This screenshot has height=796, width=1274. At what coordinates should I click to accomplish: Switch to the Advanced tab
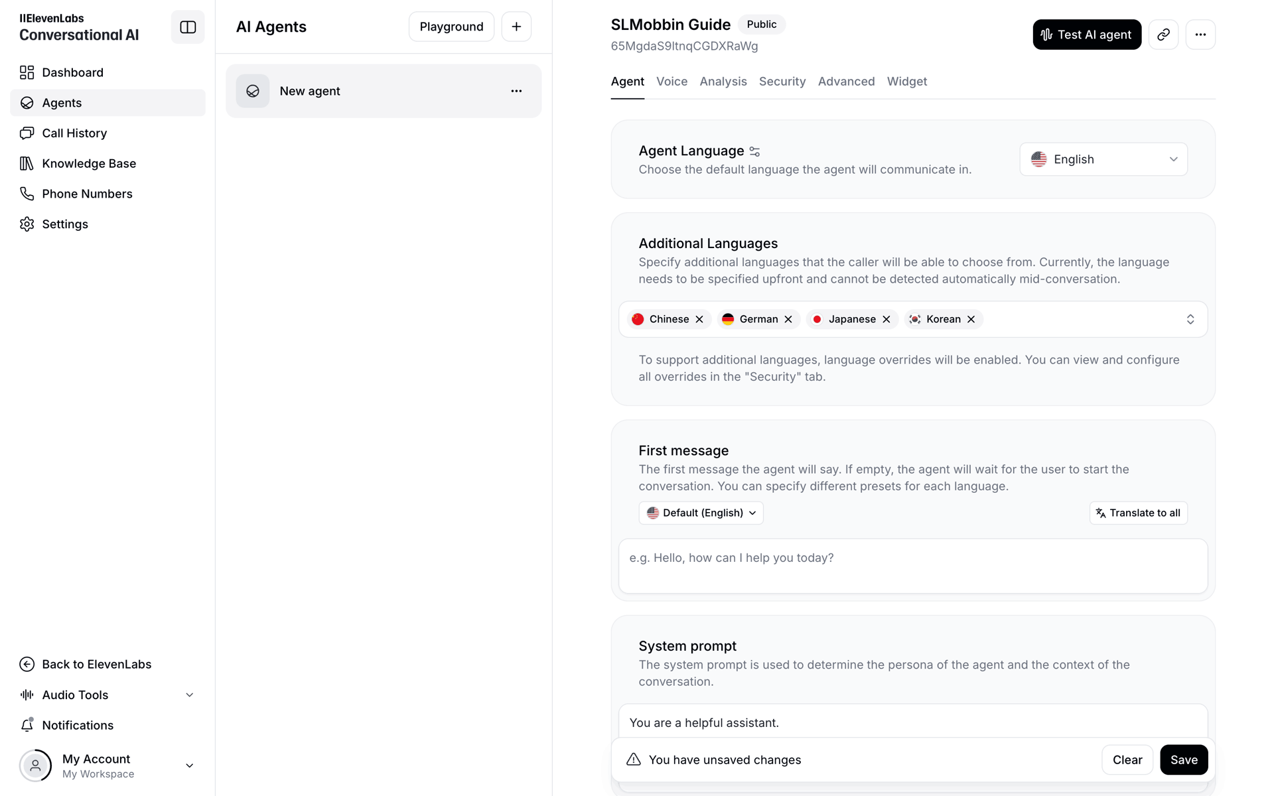pos(846,82)
